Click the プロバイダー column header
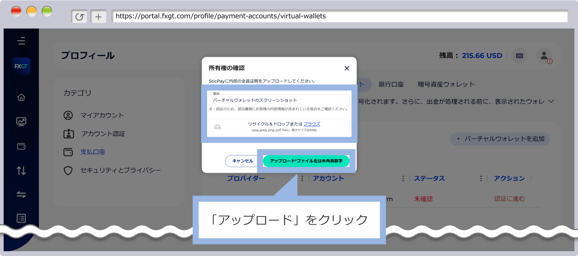Image resolution: width=578 pixels, height=256 pixels. [x=246, y=178]
